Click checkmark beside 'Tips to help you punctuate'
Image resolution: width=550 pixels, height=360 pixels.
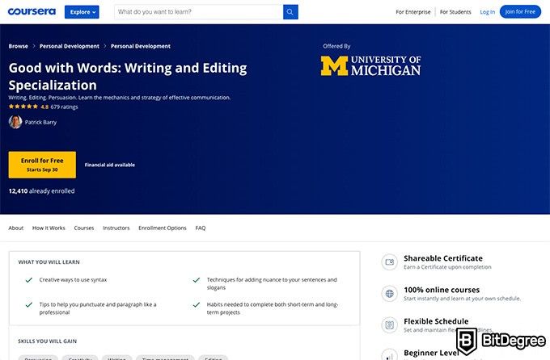29,304
